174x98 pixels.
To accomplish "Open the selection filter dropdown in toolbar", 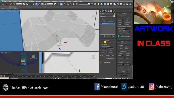I will click(x=19, y=4).
